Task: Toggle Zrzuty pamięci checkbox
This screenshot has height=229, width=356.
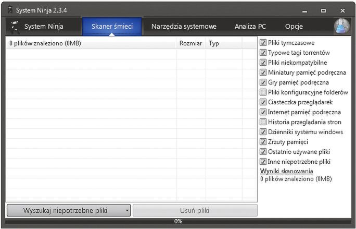Action: [263, 142]
